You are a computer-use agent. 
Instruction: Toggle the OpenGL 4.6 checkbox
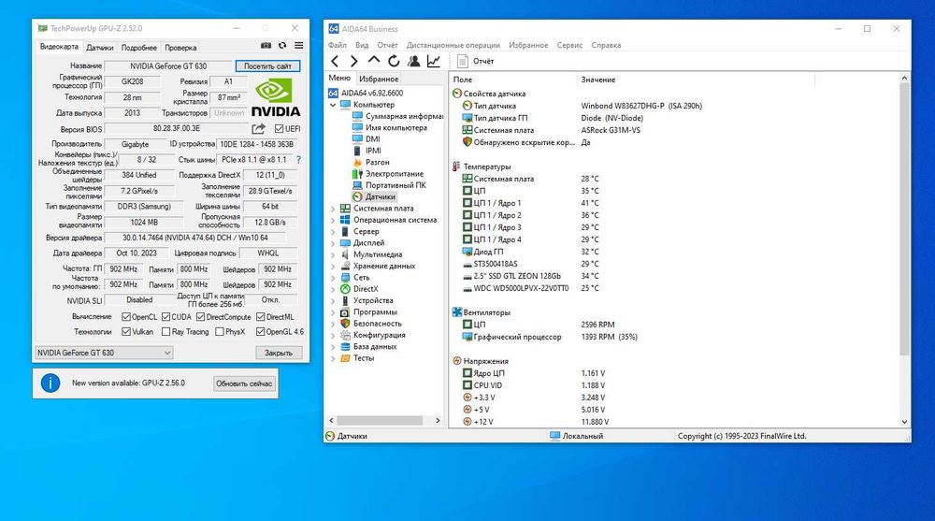click(261, 332)
